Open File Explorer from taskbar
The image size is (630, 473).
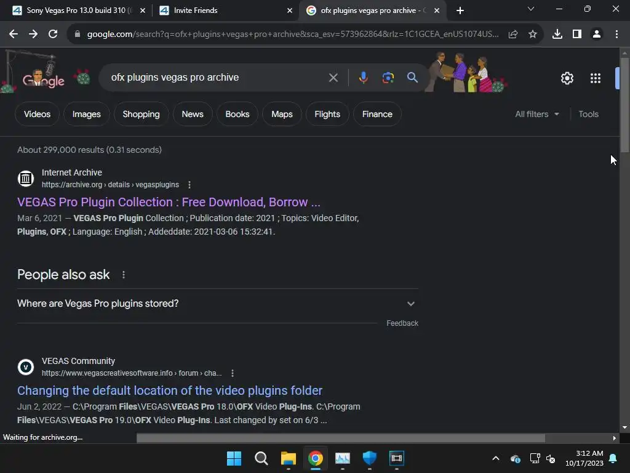tap(288, 458)
